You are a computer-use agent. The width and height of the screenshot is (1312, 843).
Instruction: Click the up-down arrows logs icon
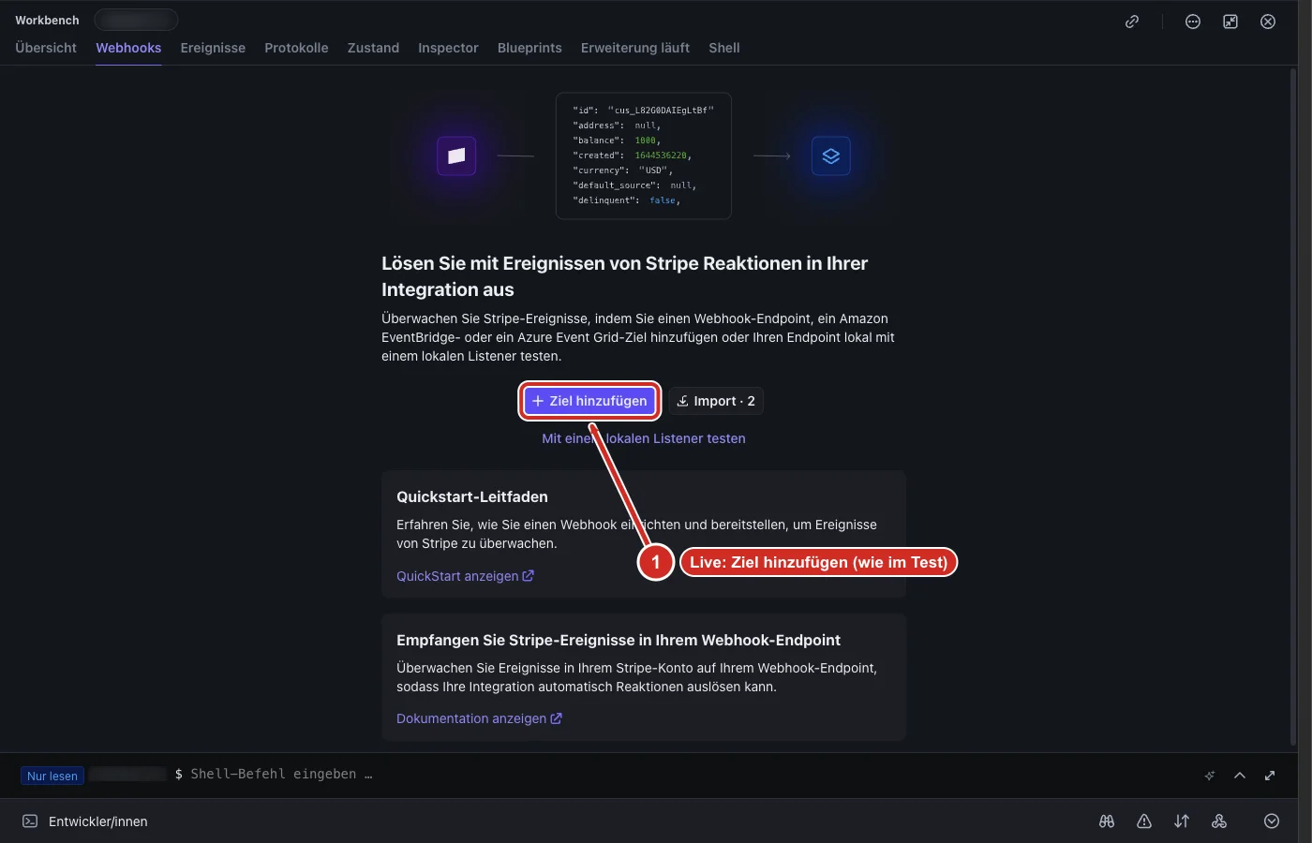tap(1182, 821)
